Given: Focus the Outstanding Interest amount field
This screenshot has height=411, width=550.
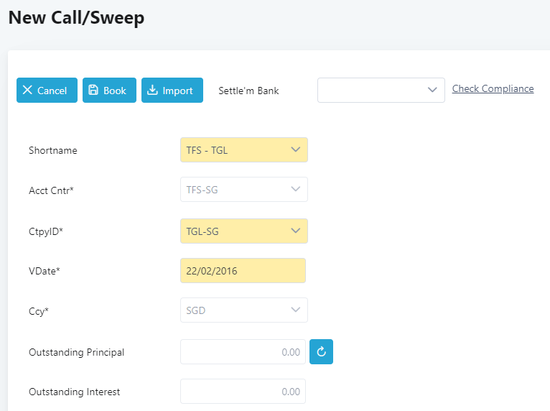Looking at the screenshot, I should coord(243,392).
